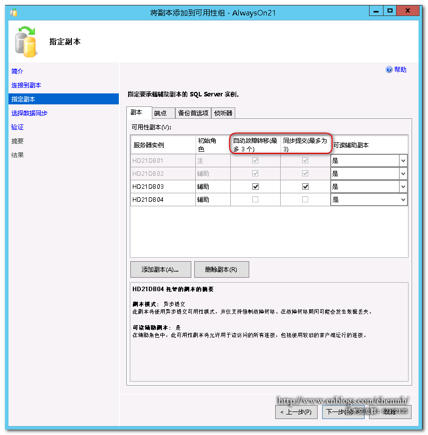Click the window system icon in title bar
This screenshot has height=435, width=428.
[13, 12]
